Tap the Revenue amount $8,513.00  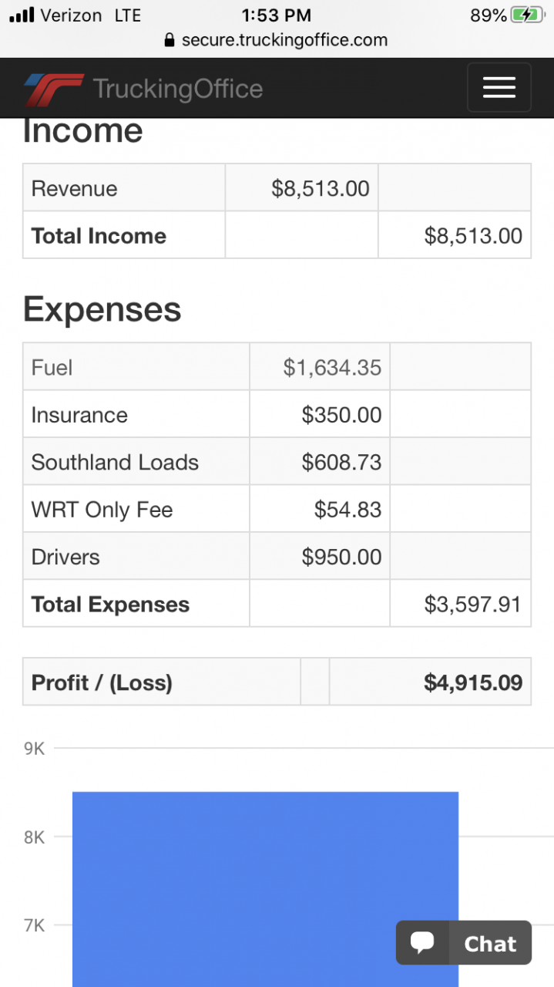[x=321, y=189]
